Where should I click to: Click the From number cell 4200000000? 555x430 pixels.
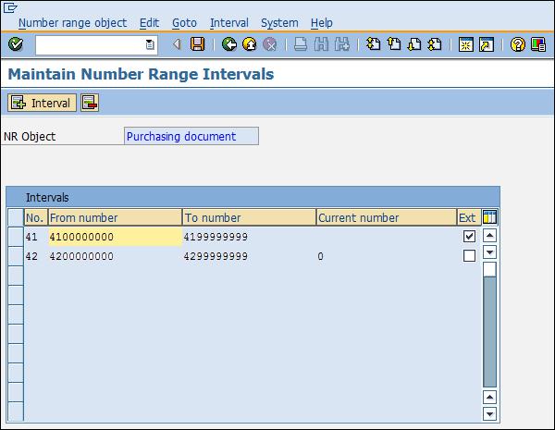[x=115, y=256]
